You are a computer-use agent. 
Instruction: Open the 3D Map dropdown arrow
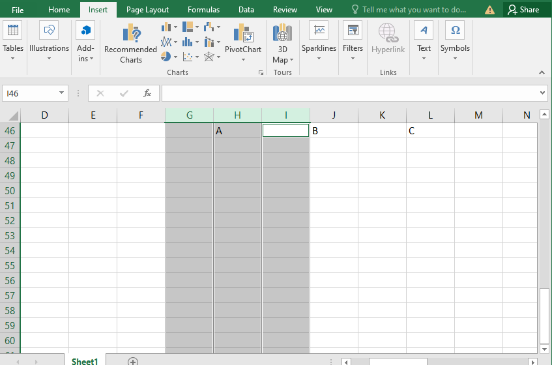pyautogui.click(x=291, y=60)
